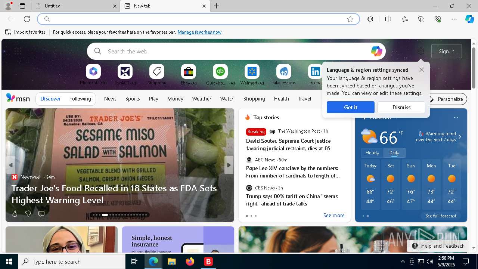Click the browser profile icon

(x=8, y=6)
